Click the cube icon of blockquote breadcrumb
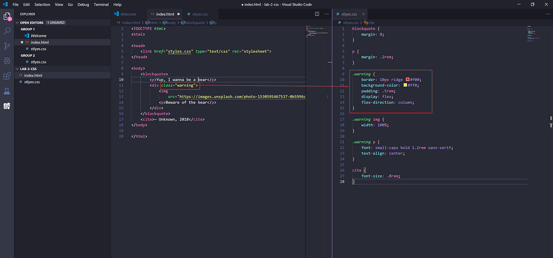Viewport: 553px width, 258px height. 183,23
